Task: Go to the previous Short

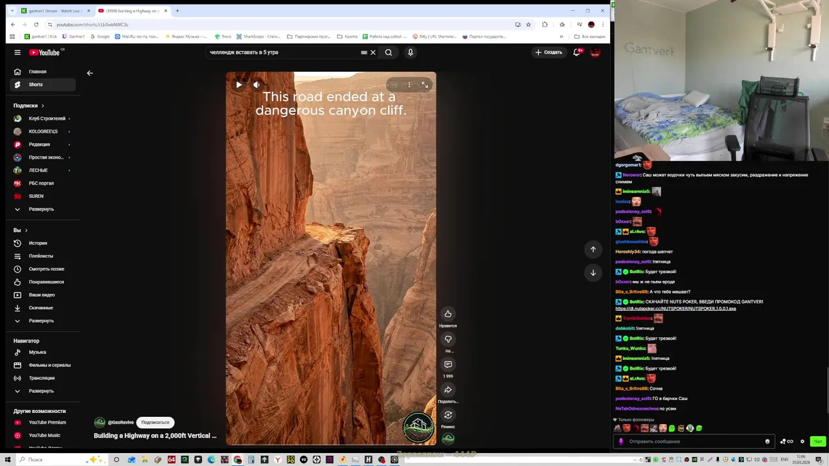Action: pyautogui.click(x=593, y=249)
